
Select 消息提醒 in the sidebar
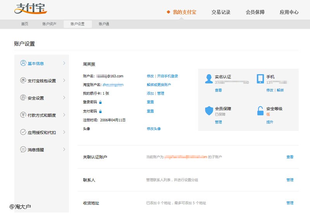(36, 150)
